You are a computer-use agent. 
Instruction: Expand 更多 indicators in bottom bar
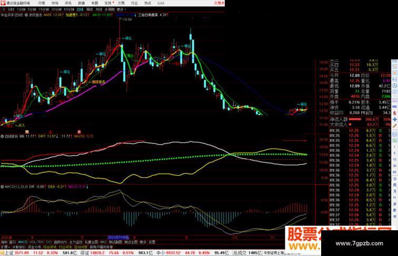[143, 242]
